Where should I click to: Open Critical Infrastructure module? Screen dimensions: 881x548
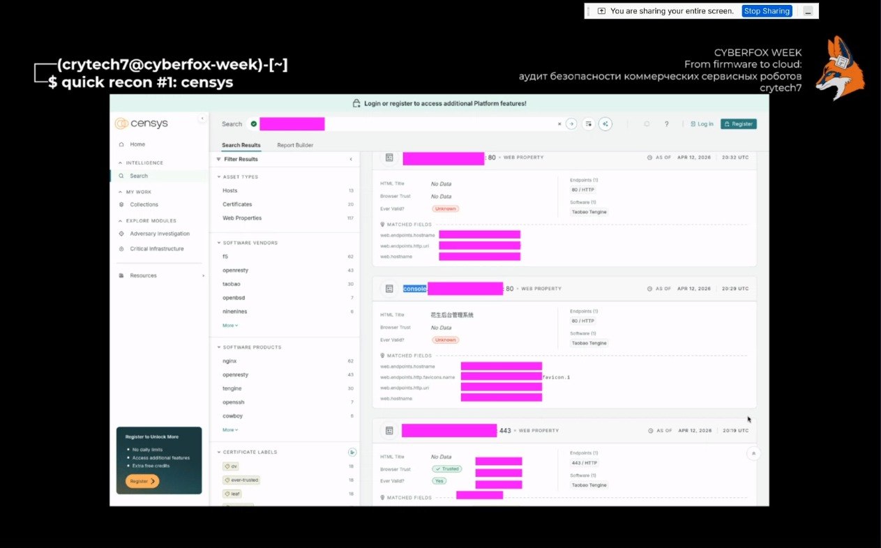(x=157, y=249)
